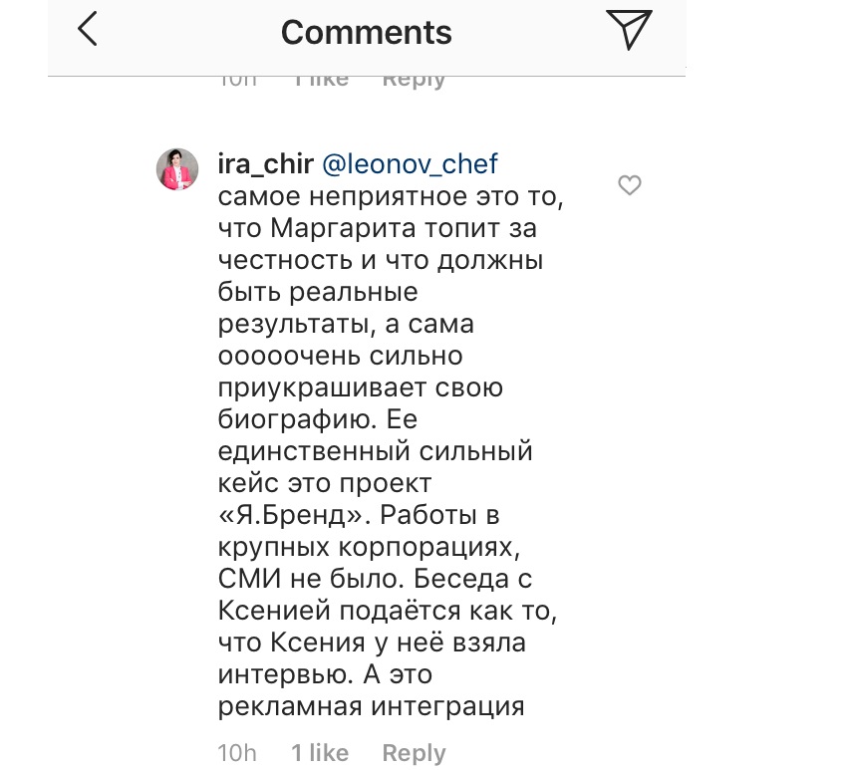
Task: Click the Comments header title
Action: point(366,33)
